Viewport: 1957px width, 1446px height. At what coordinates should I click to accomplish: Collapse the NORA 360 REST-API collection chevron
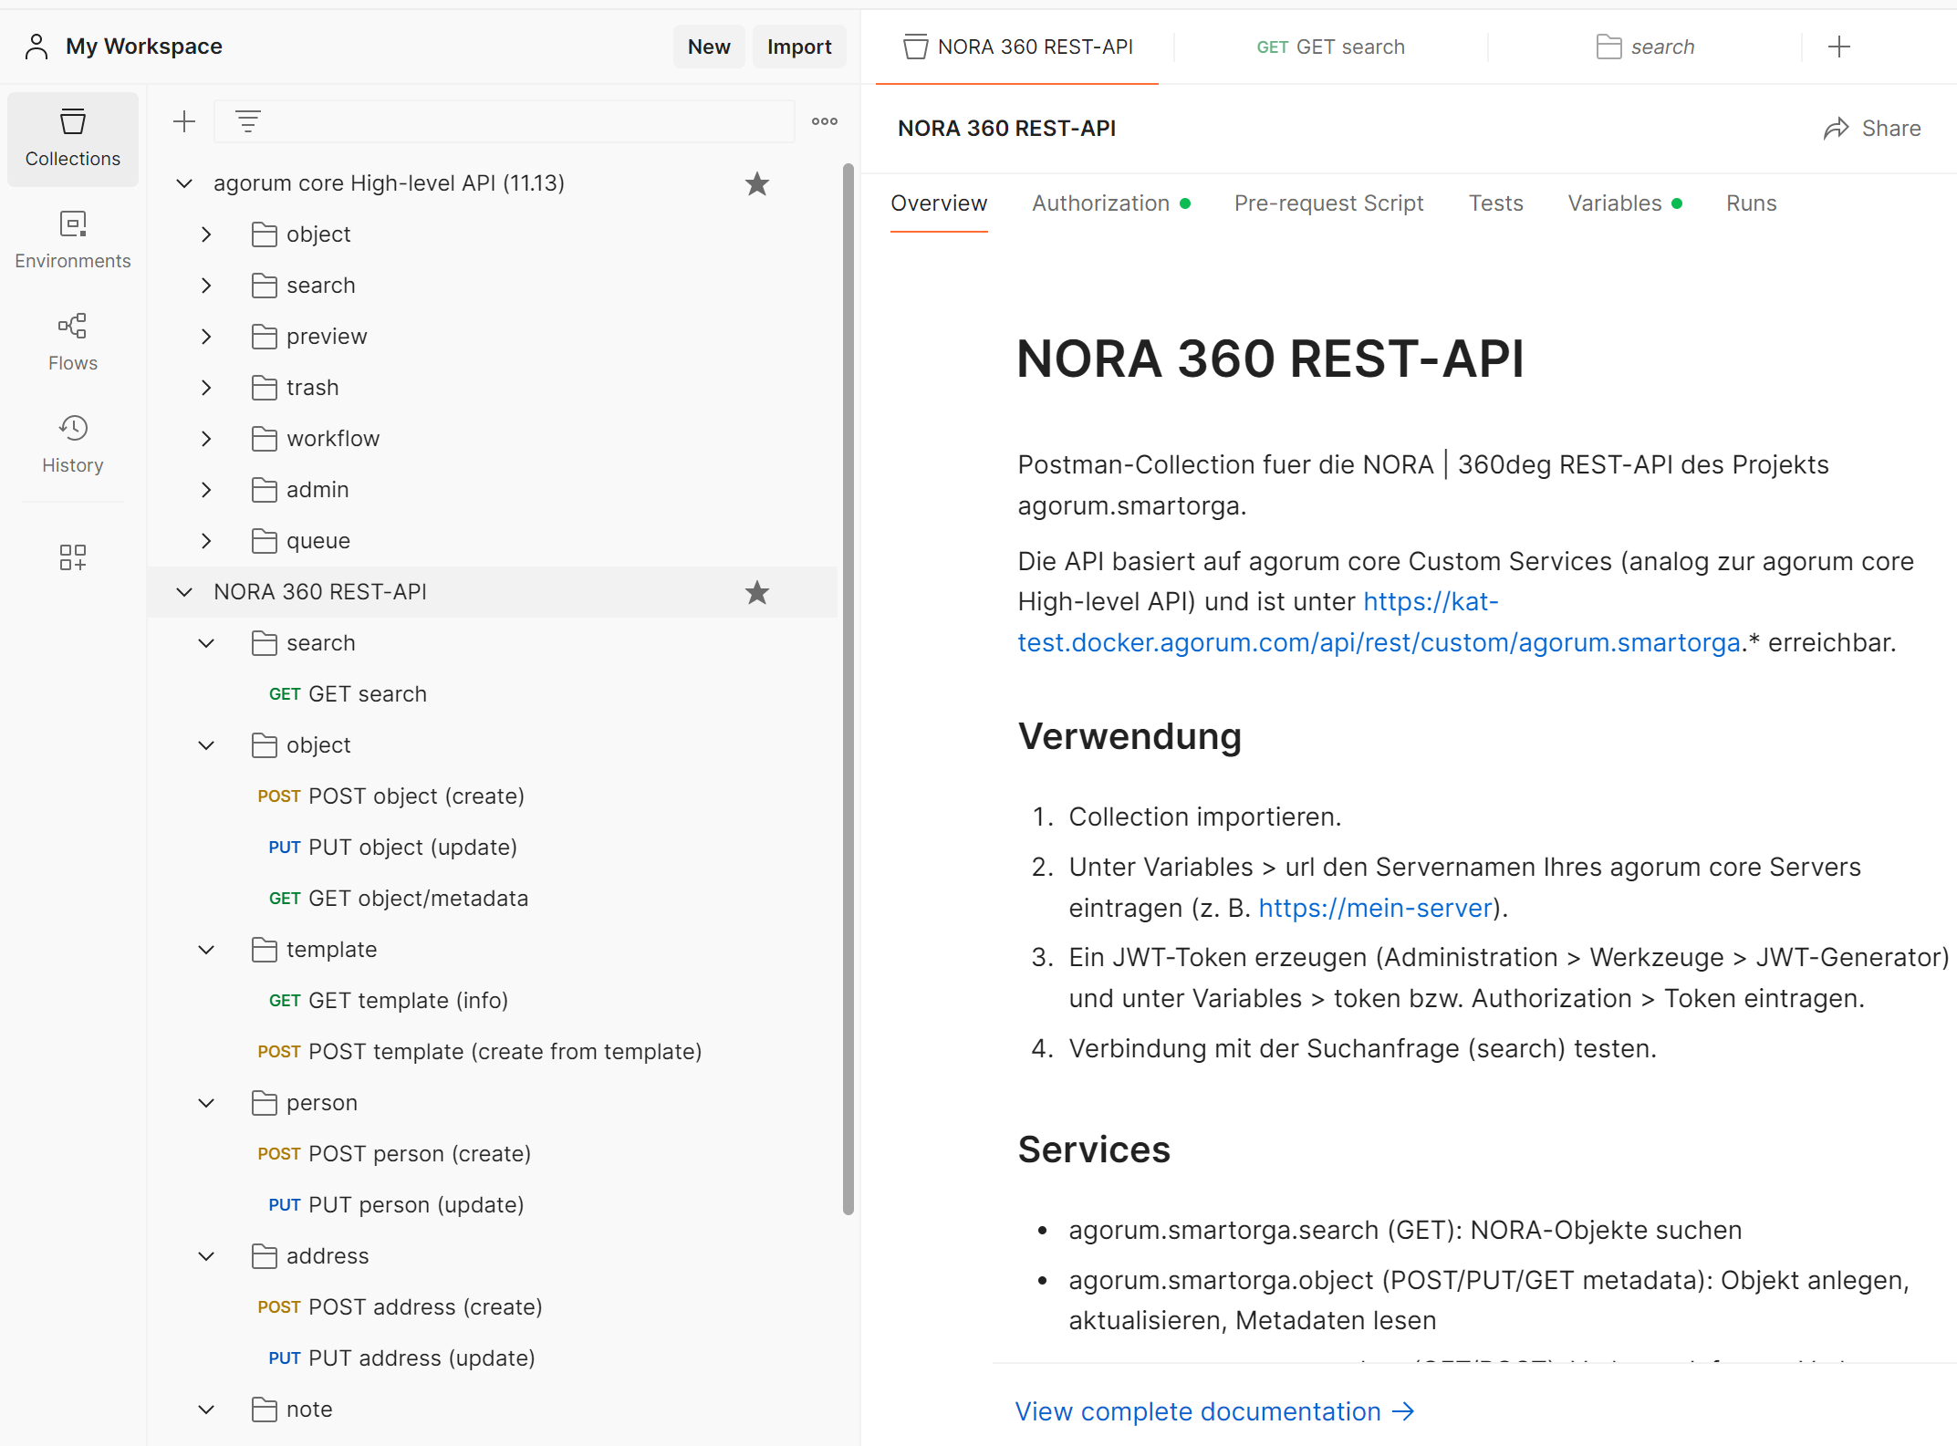point(184,592)
